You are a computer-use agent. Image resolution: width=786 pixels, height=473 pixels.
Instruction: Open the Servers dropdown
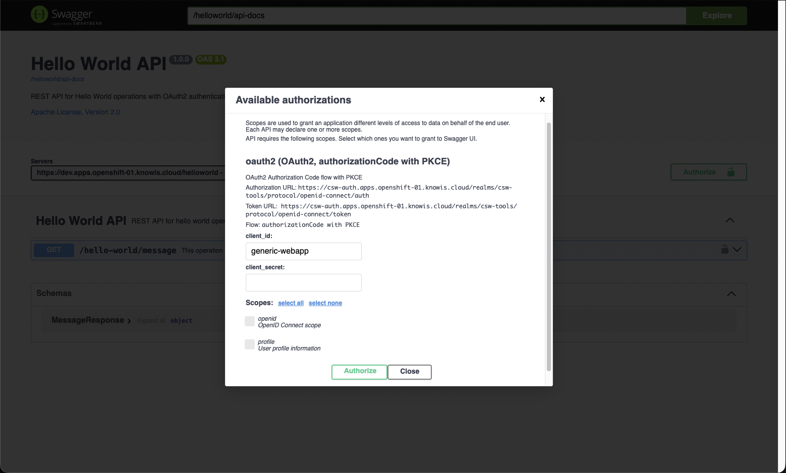coord(129,172)
